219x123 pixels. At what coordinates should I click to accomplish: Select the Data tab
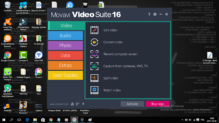[65, 55]
